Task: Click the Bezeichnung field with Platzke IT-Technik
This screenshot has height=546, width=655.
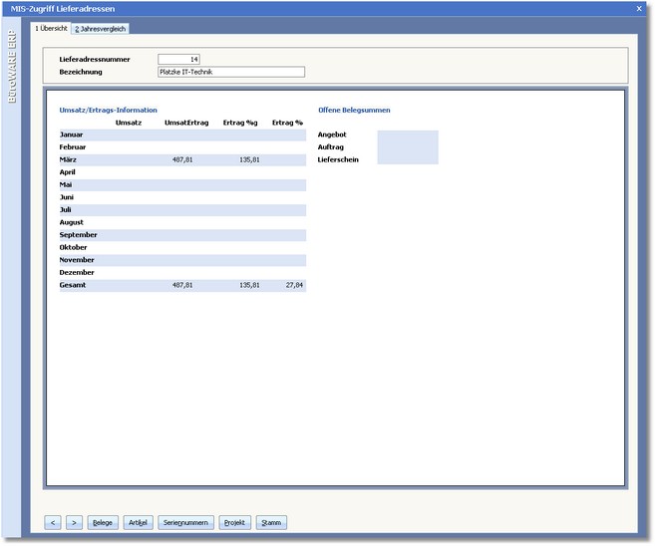Action: [230, 72]
